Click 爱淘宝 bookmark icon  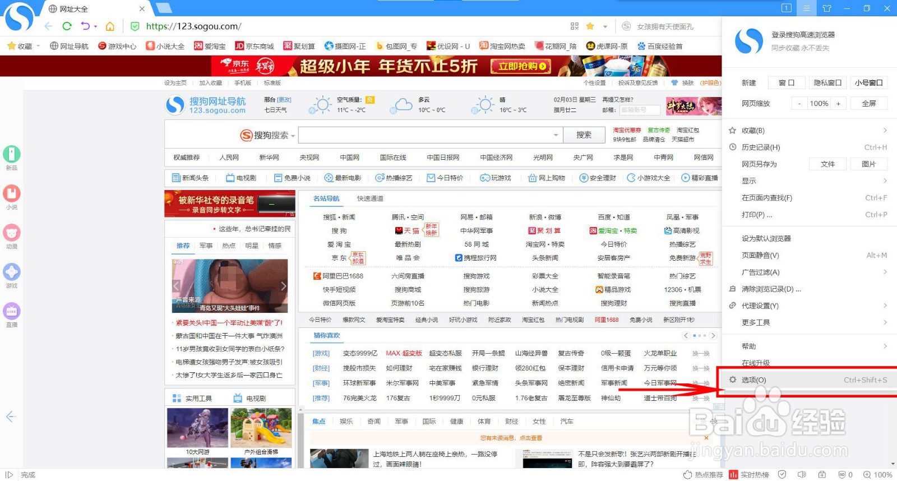[x=198, y=46]
